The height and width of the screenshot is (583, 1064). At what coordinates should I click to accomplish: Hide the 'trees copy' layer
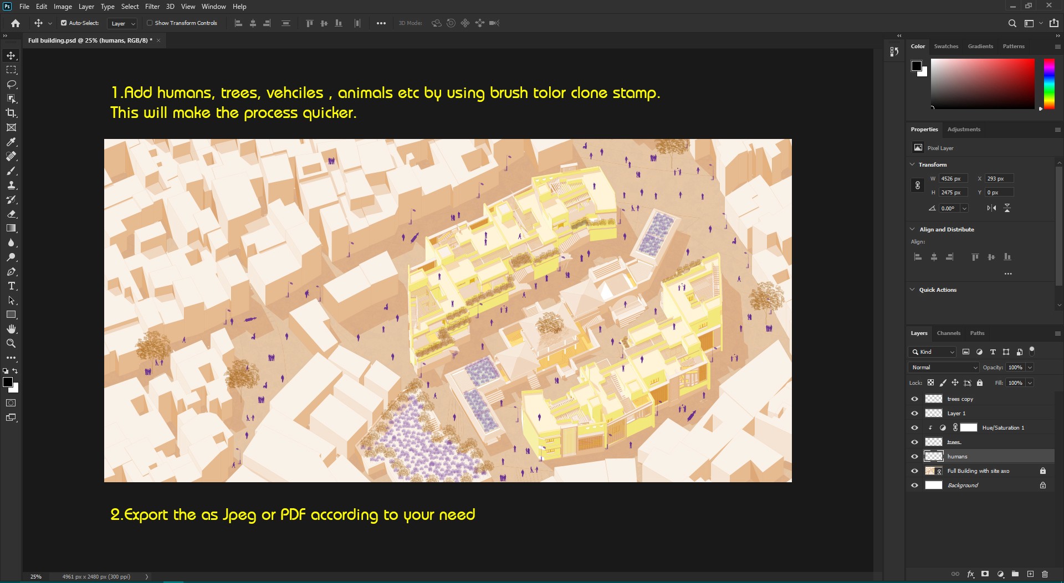pyautogui.click(x=914, y=399)
